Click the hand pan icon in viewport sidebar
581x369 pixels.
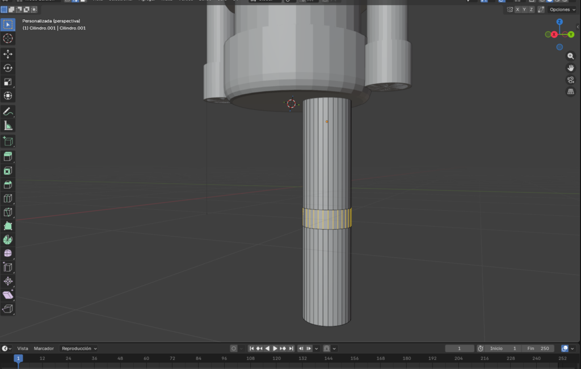571,67
